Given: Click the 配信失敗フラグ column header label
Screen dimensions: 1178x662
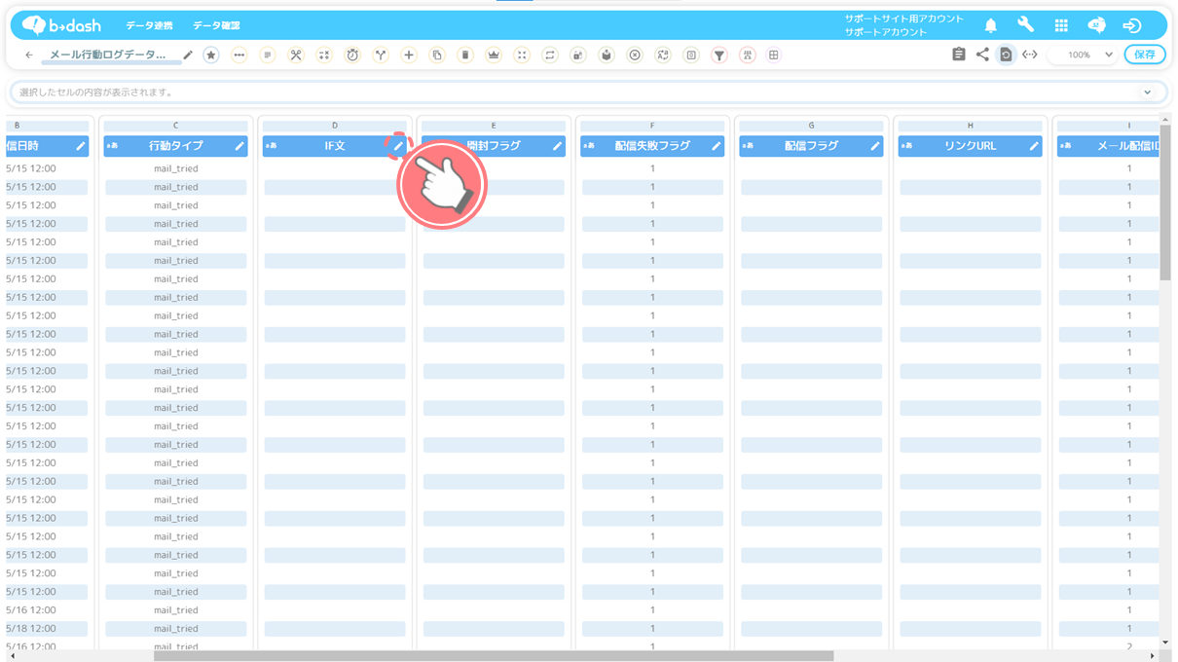Looking at the screenshot, I should [x=652, y=146].
